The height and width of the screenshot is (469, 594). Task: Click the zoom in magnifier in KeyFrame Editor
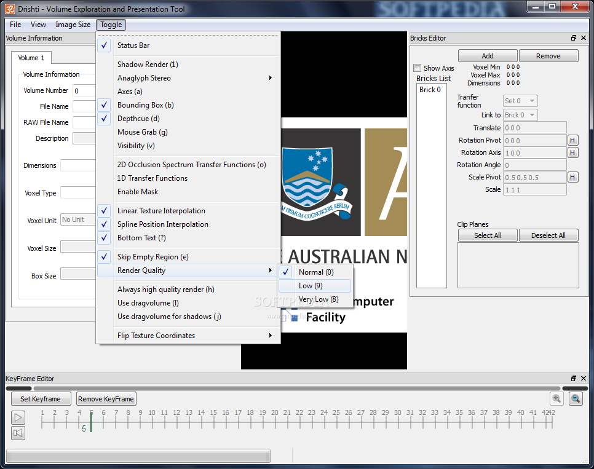556,398
